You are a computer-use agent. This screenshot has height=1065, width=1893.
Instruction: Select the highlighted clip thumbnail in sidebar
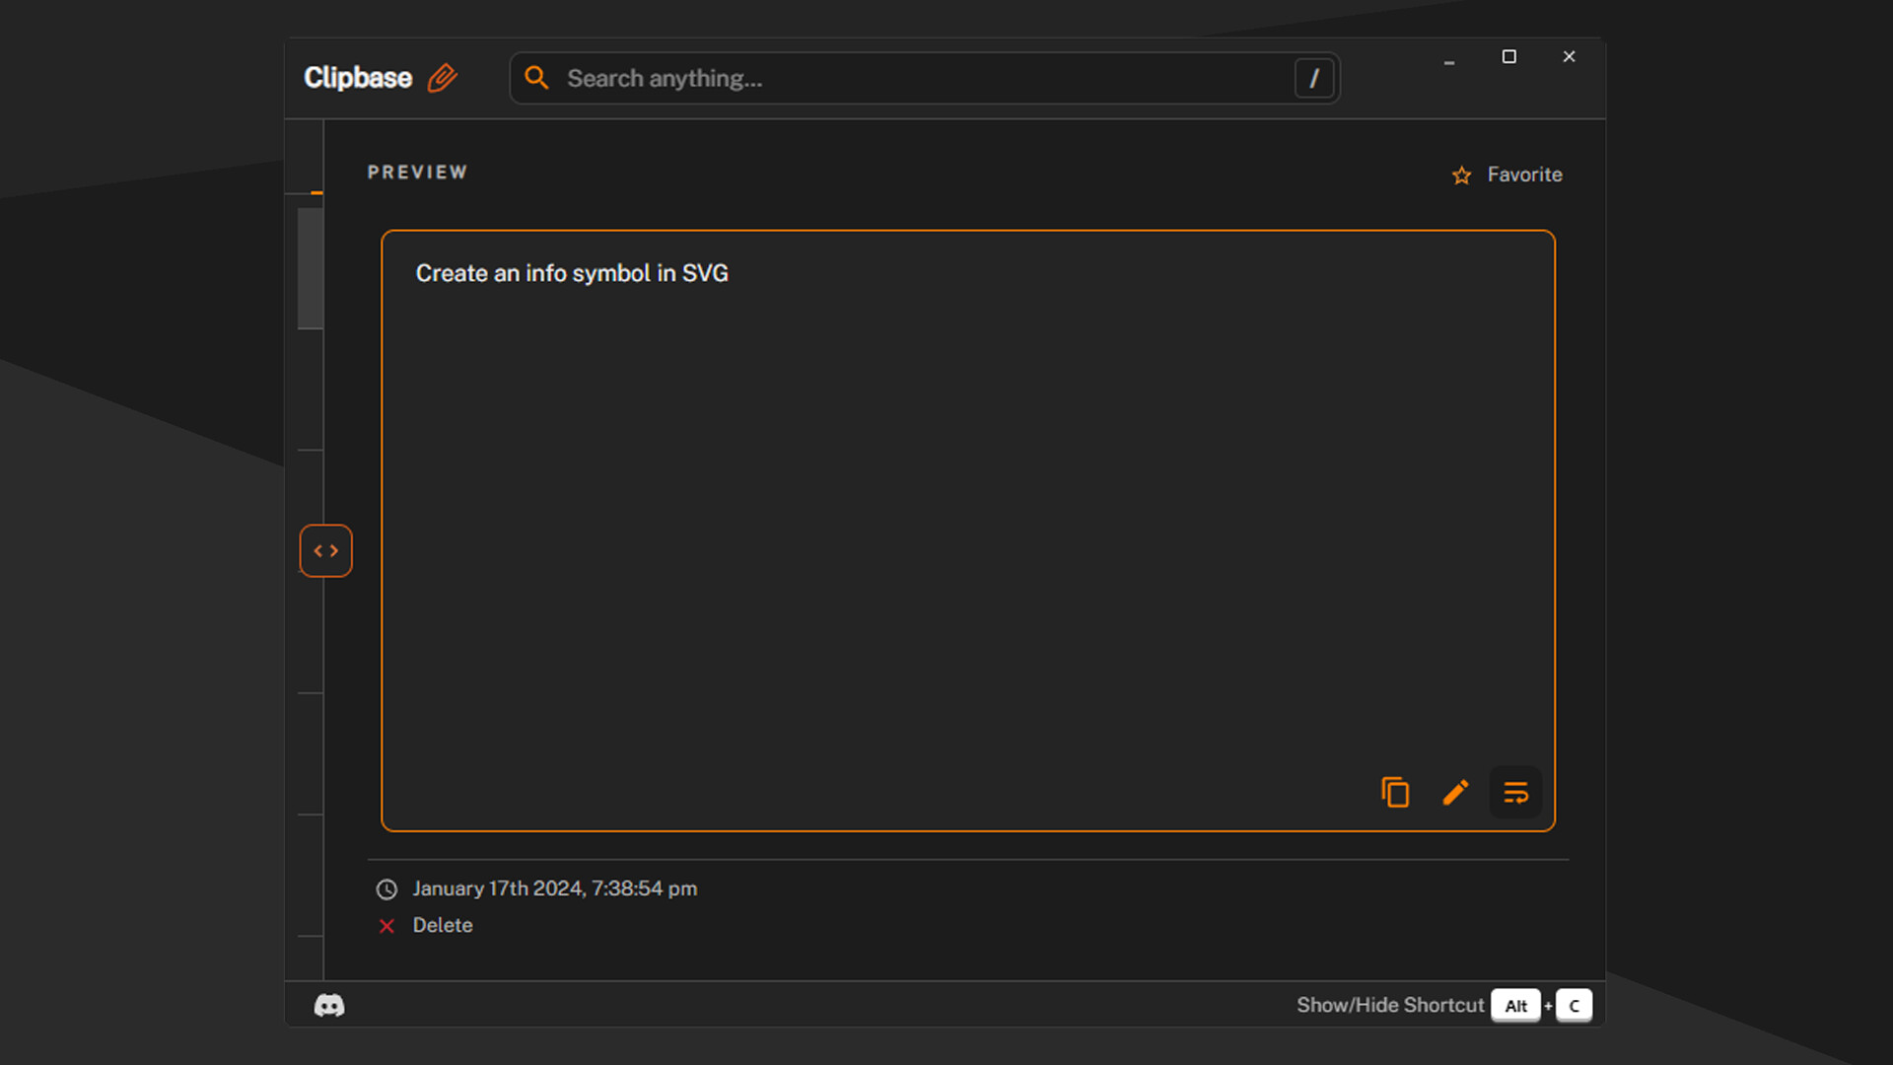coord(311,267)
